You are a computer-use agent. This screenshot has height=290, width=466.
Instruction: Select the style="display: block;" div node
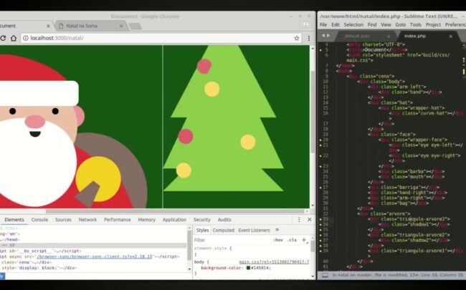[x=39, y=268]
